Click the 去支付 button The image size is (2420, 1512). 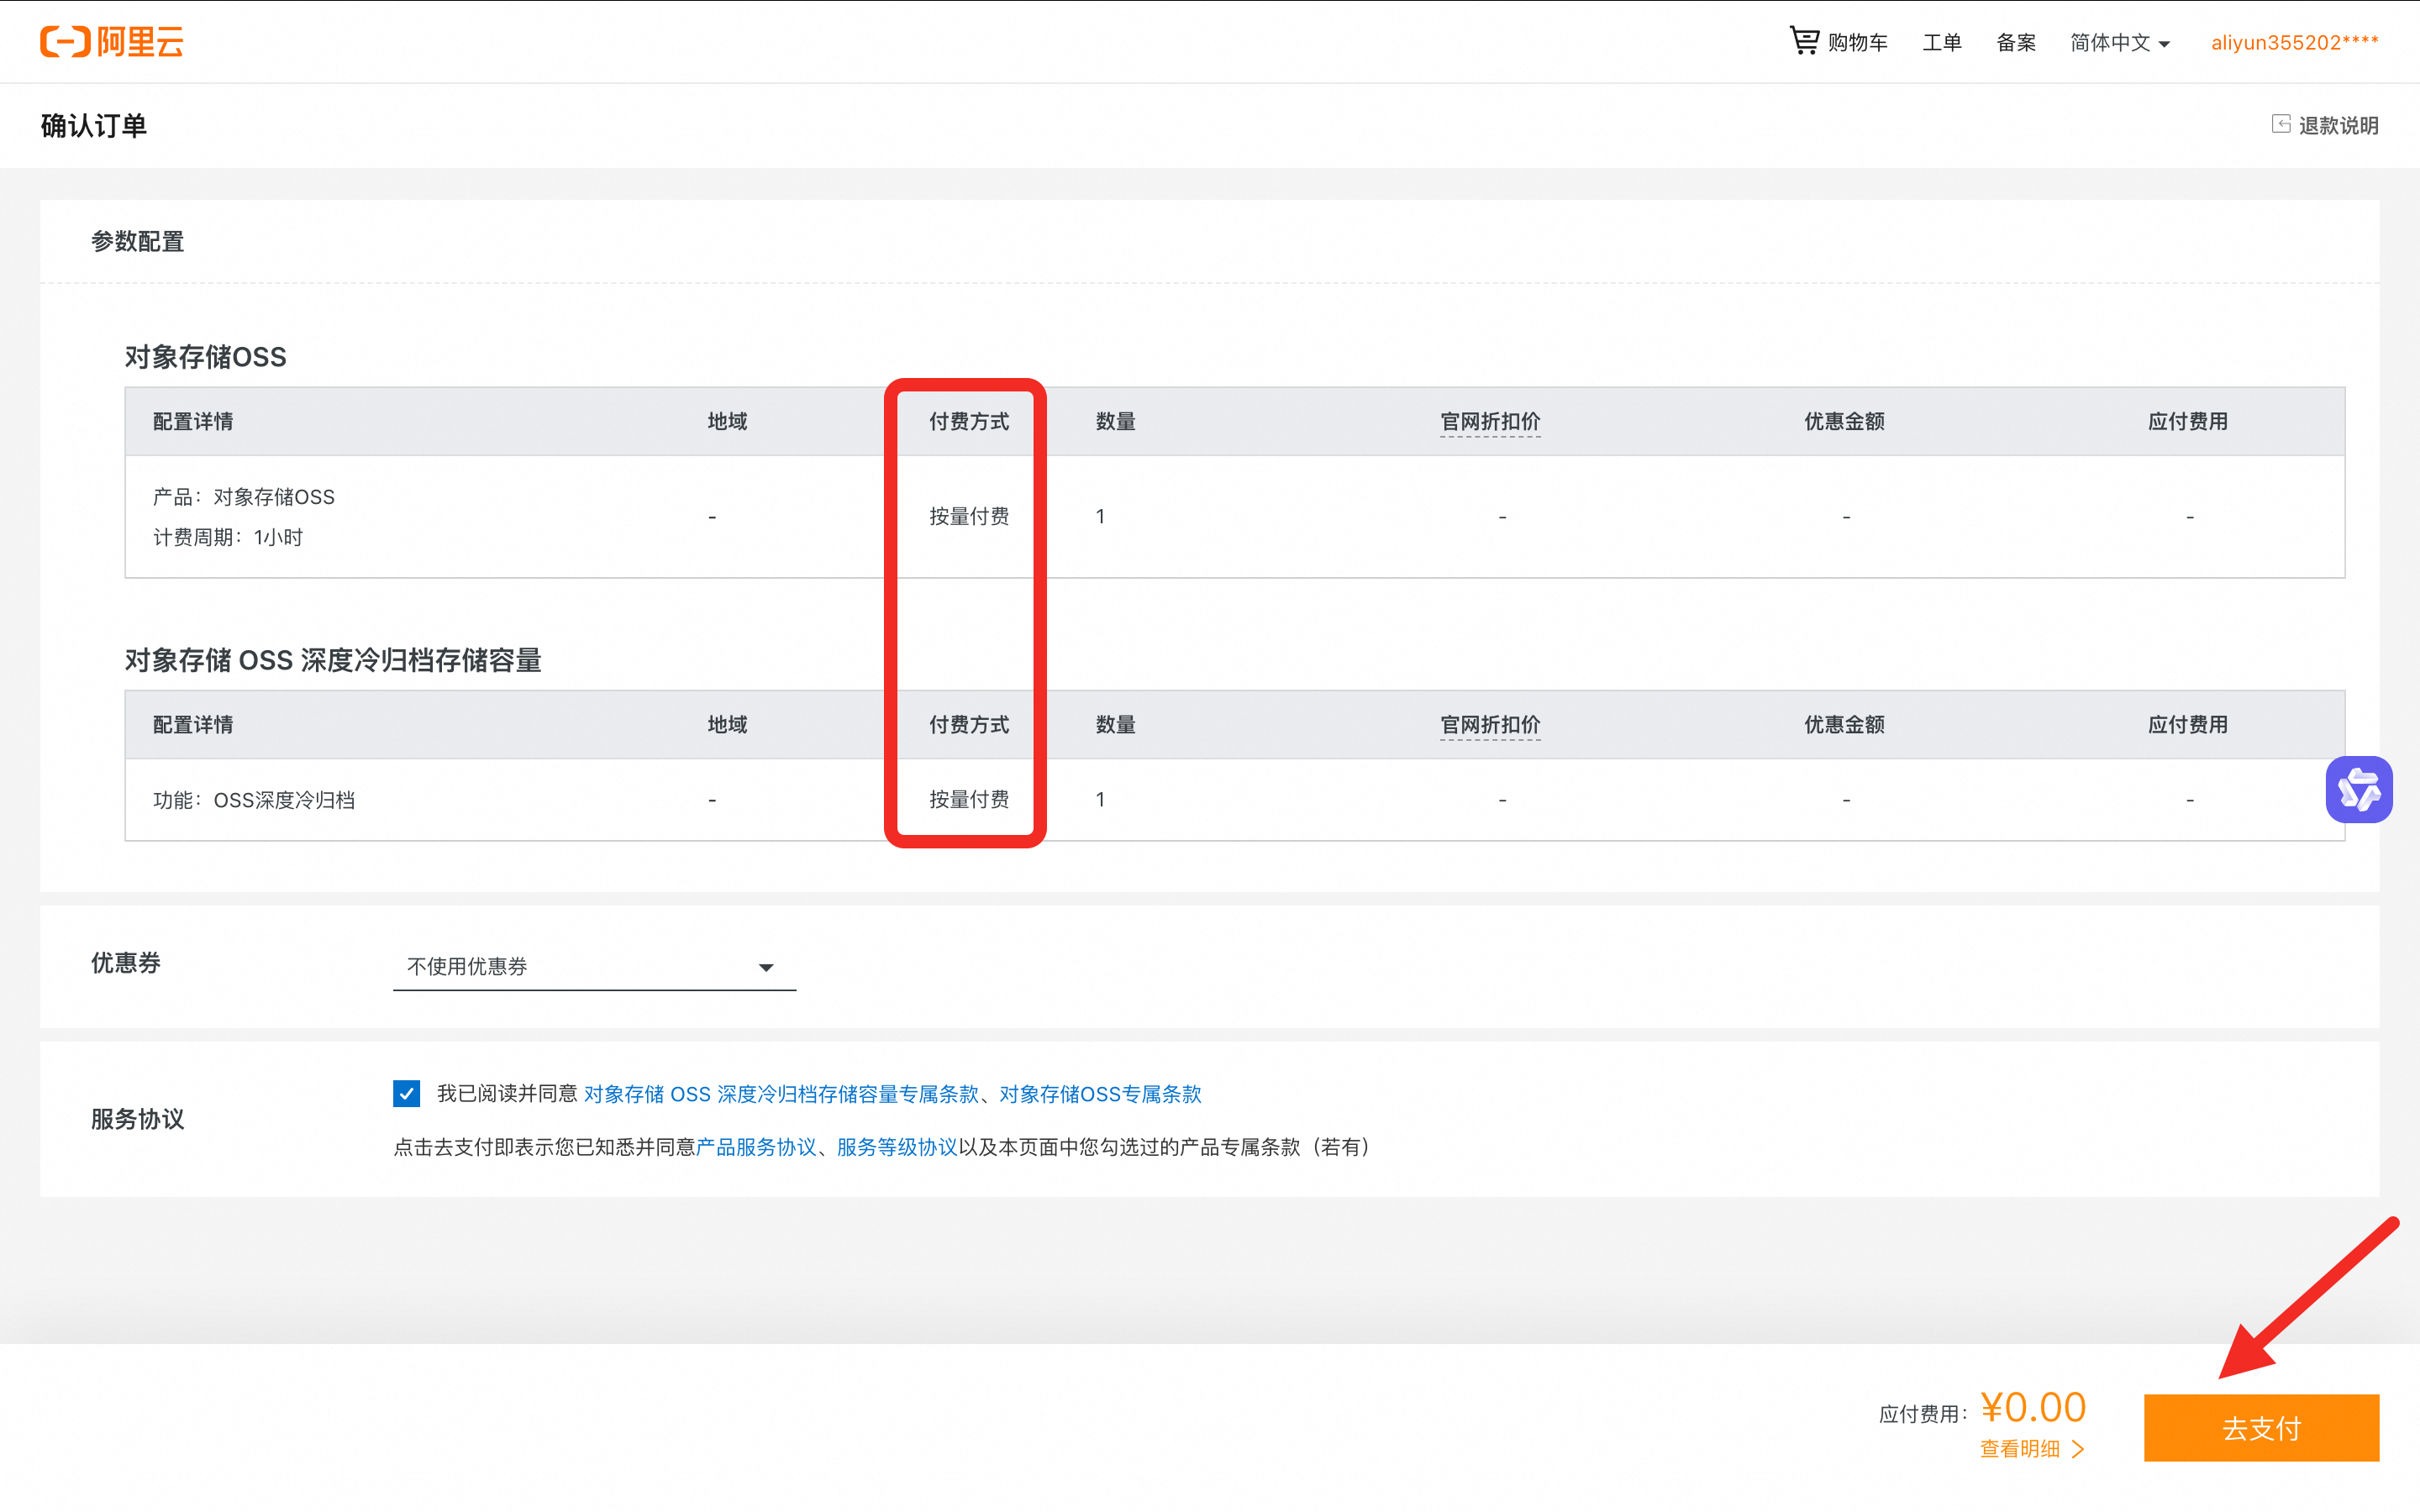2260,1427
